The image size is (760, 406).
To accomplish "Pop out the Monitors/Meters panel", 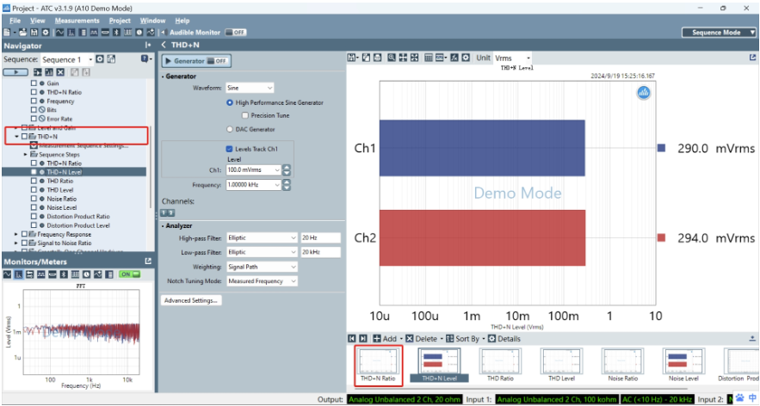I will pyautogui.click(x=148, y=261).
